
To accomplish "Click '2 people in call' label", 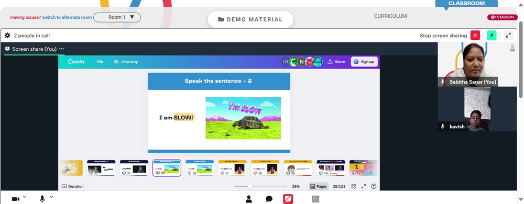I will click(x=32, y=36).
